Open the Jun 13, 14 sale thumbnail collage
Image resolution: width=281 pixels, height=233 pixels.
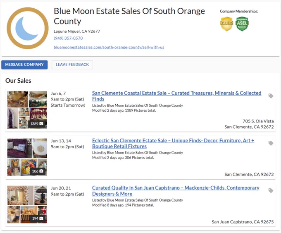(27, 157)
